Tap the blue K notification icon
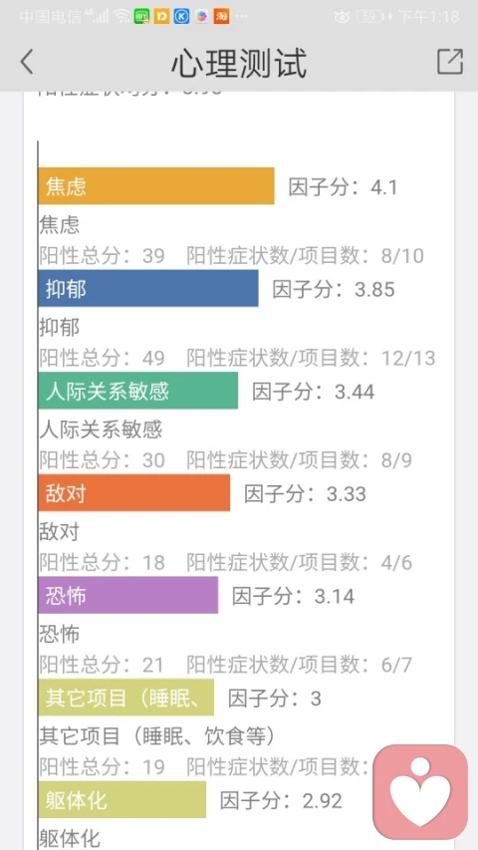 [x=181, y=17]
